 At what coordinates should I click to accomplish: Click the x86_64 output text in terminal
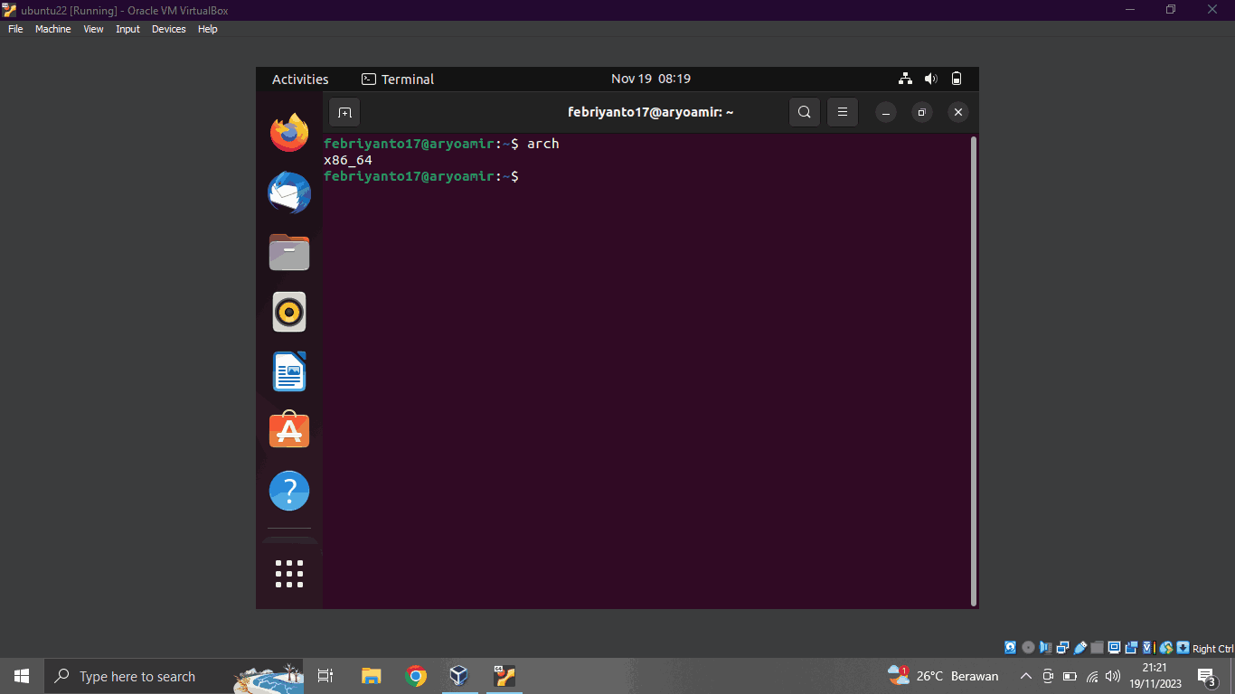(348, 160)
